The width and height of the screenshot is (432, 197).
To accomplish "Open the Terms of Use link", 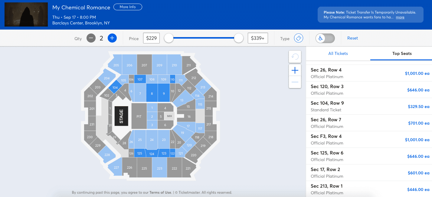I will tap(160, 192).
